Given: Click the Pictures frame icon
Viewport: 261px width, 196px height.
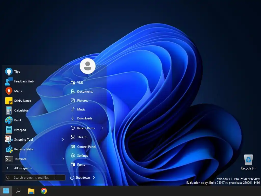Looking at the screenshot, I should pyautogui.click(x=73, y=100).
